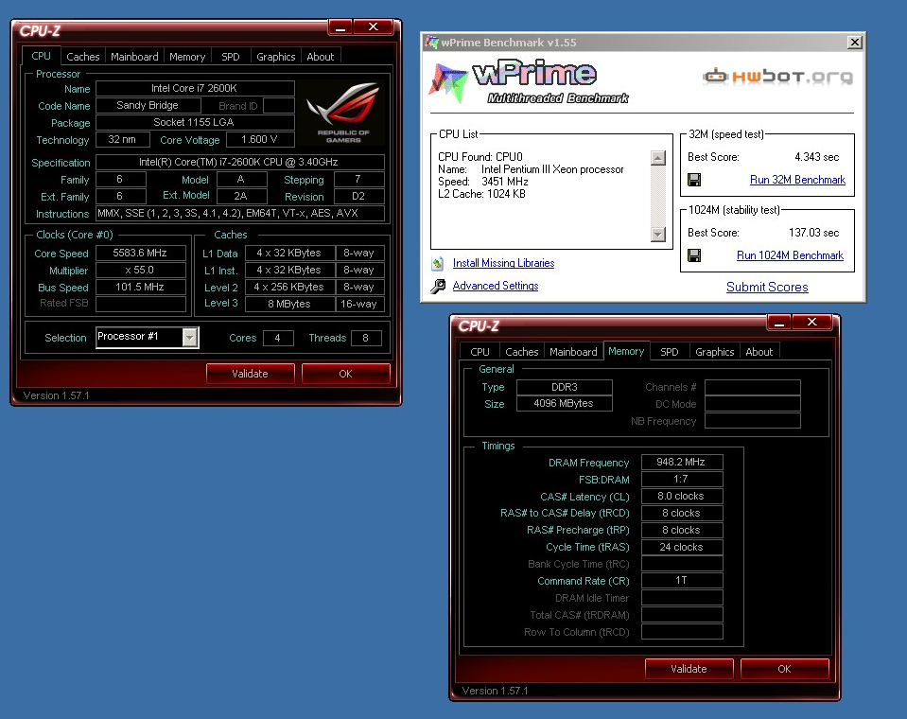Open Graphics tab in Memory CPU-Z window
The image size is (907, 719).
point(714,352)
